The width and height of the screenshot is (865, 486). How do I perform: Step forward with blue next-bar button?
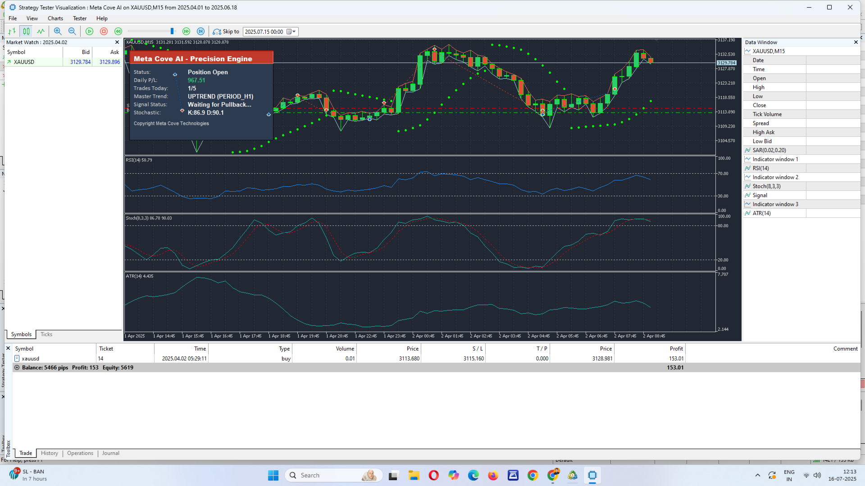[200, 31]
